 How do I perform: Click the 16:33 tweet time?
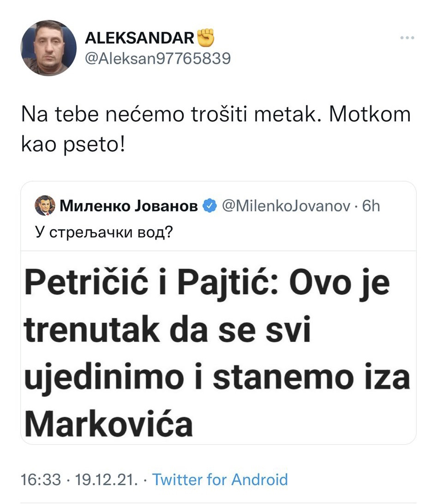[x=41, y=480]
